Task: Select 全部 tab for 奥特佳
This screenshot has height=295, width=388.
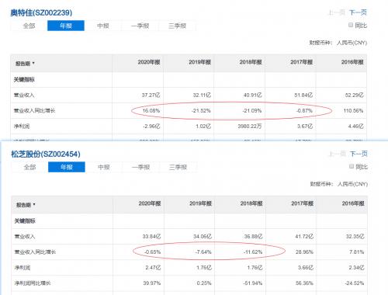Action: [29, 26]
